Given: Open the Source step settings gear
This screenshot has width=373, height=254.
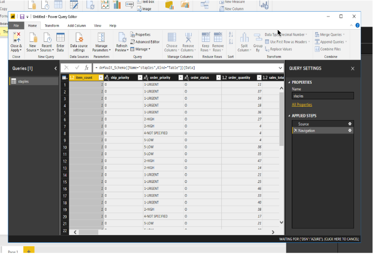Looking at the screenshot, I should [x=350, y=124].
